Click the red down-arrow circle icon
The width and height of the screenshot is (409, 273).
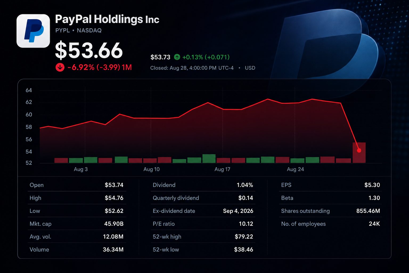(60, 67)
